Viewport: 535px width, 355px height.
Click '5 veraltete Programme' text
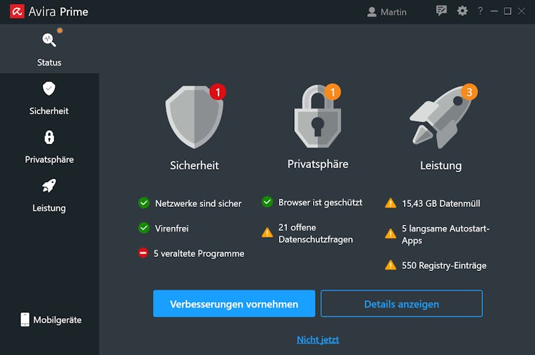tap(199, 254)
